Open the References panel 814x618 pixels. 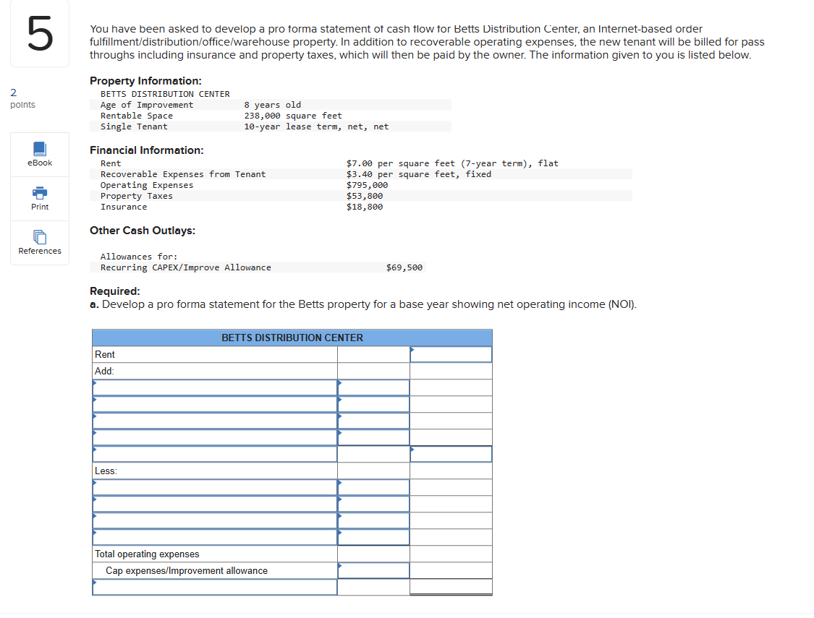tap(39, 243)
